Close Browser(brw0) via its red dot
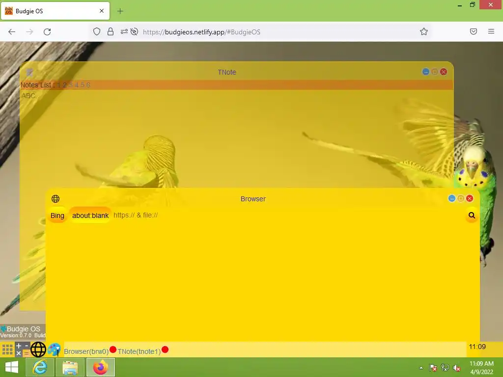The height and width of the screenshot is (377, 503). [x=113, y=350]
